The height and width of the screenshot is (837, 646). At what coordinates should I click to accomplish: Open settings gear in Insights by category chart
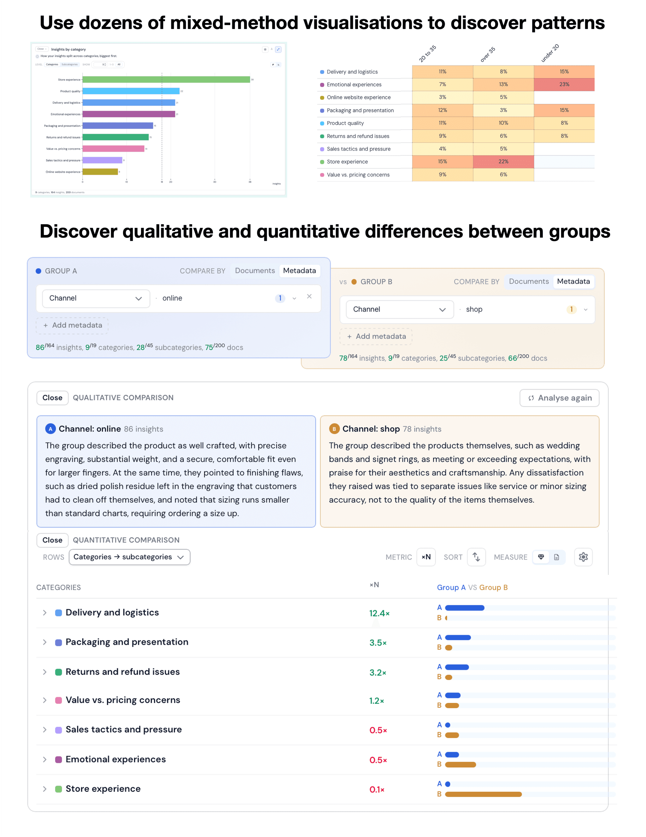click(x=265, y=50)
